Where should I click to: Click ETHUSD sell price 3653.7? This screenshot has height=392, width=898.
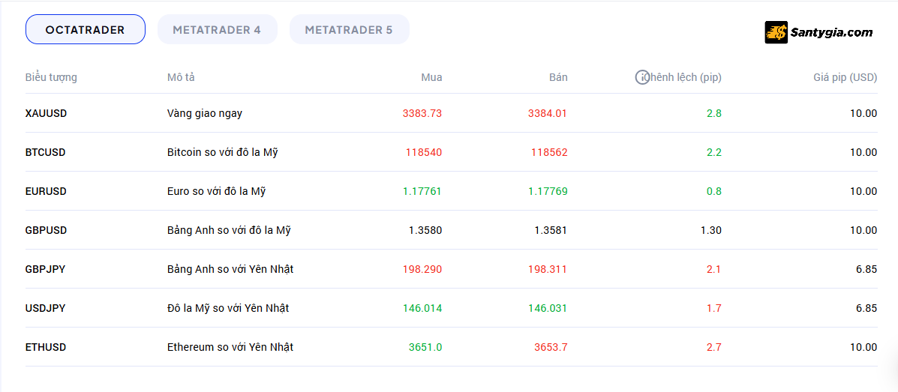[551, 347]
